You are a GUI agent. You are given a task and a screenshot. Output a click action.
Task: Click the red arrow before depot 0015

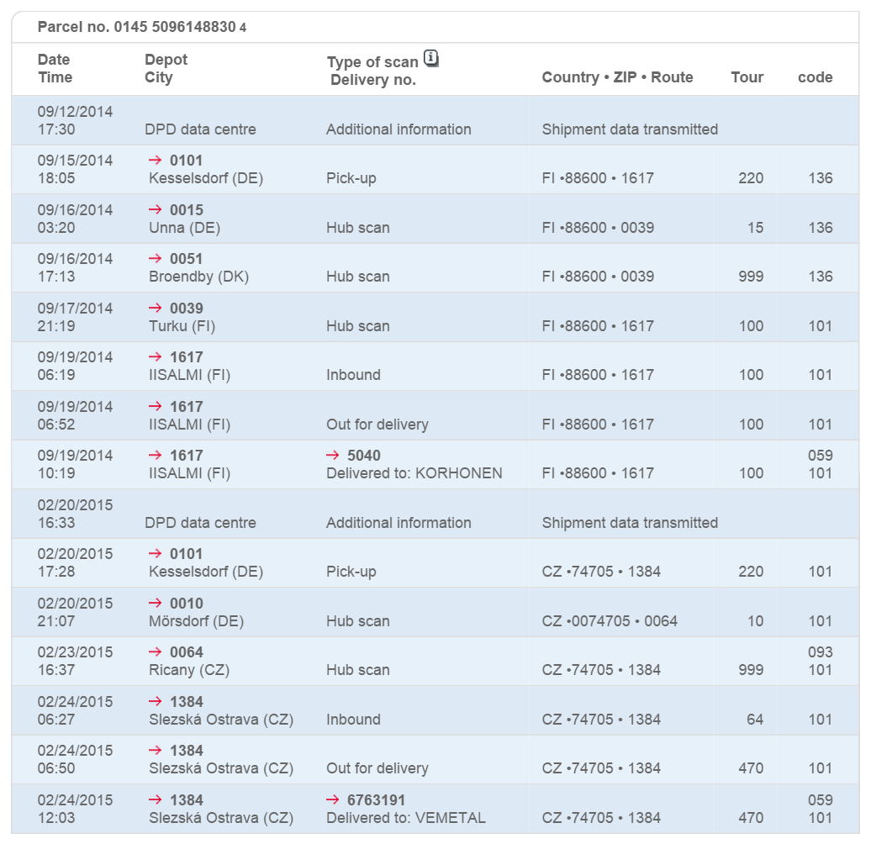156,209
